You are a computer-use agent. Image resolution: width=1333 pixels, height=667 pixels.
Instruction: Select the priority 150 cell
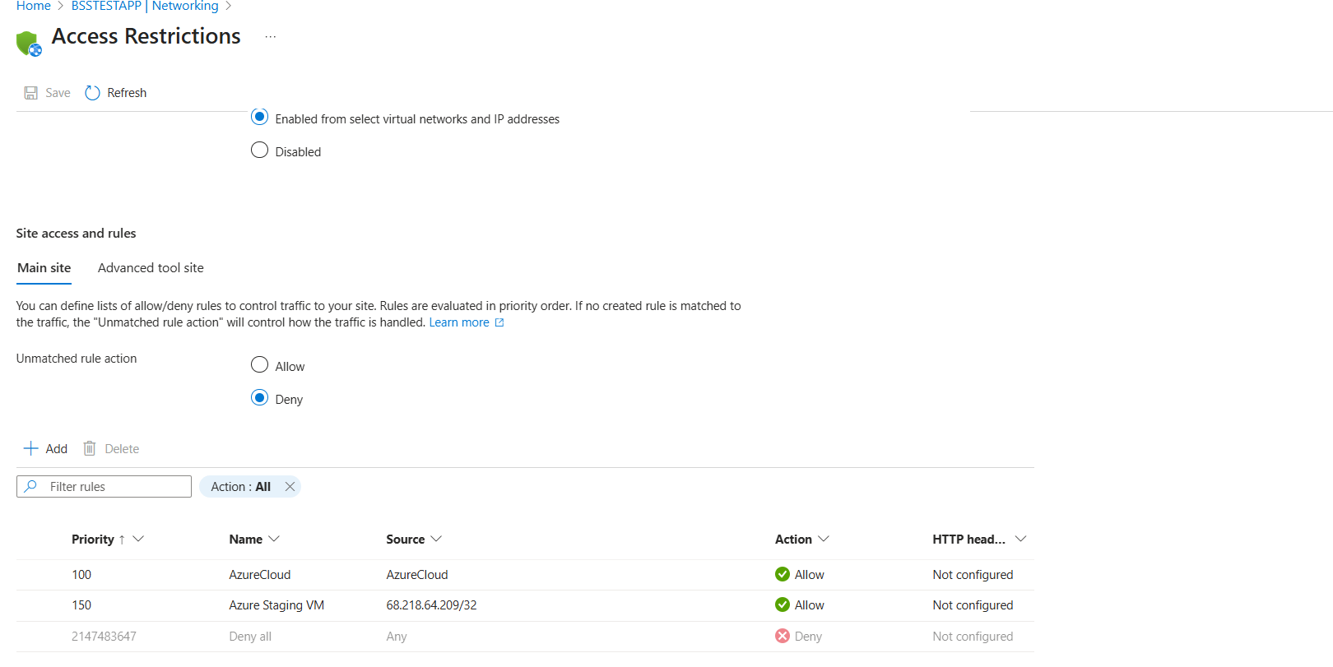[81, 605]
